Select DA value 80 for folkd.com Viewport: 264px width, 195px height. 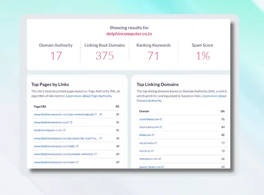point(223,135)
